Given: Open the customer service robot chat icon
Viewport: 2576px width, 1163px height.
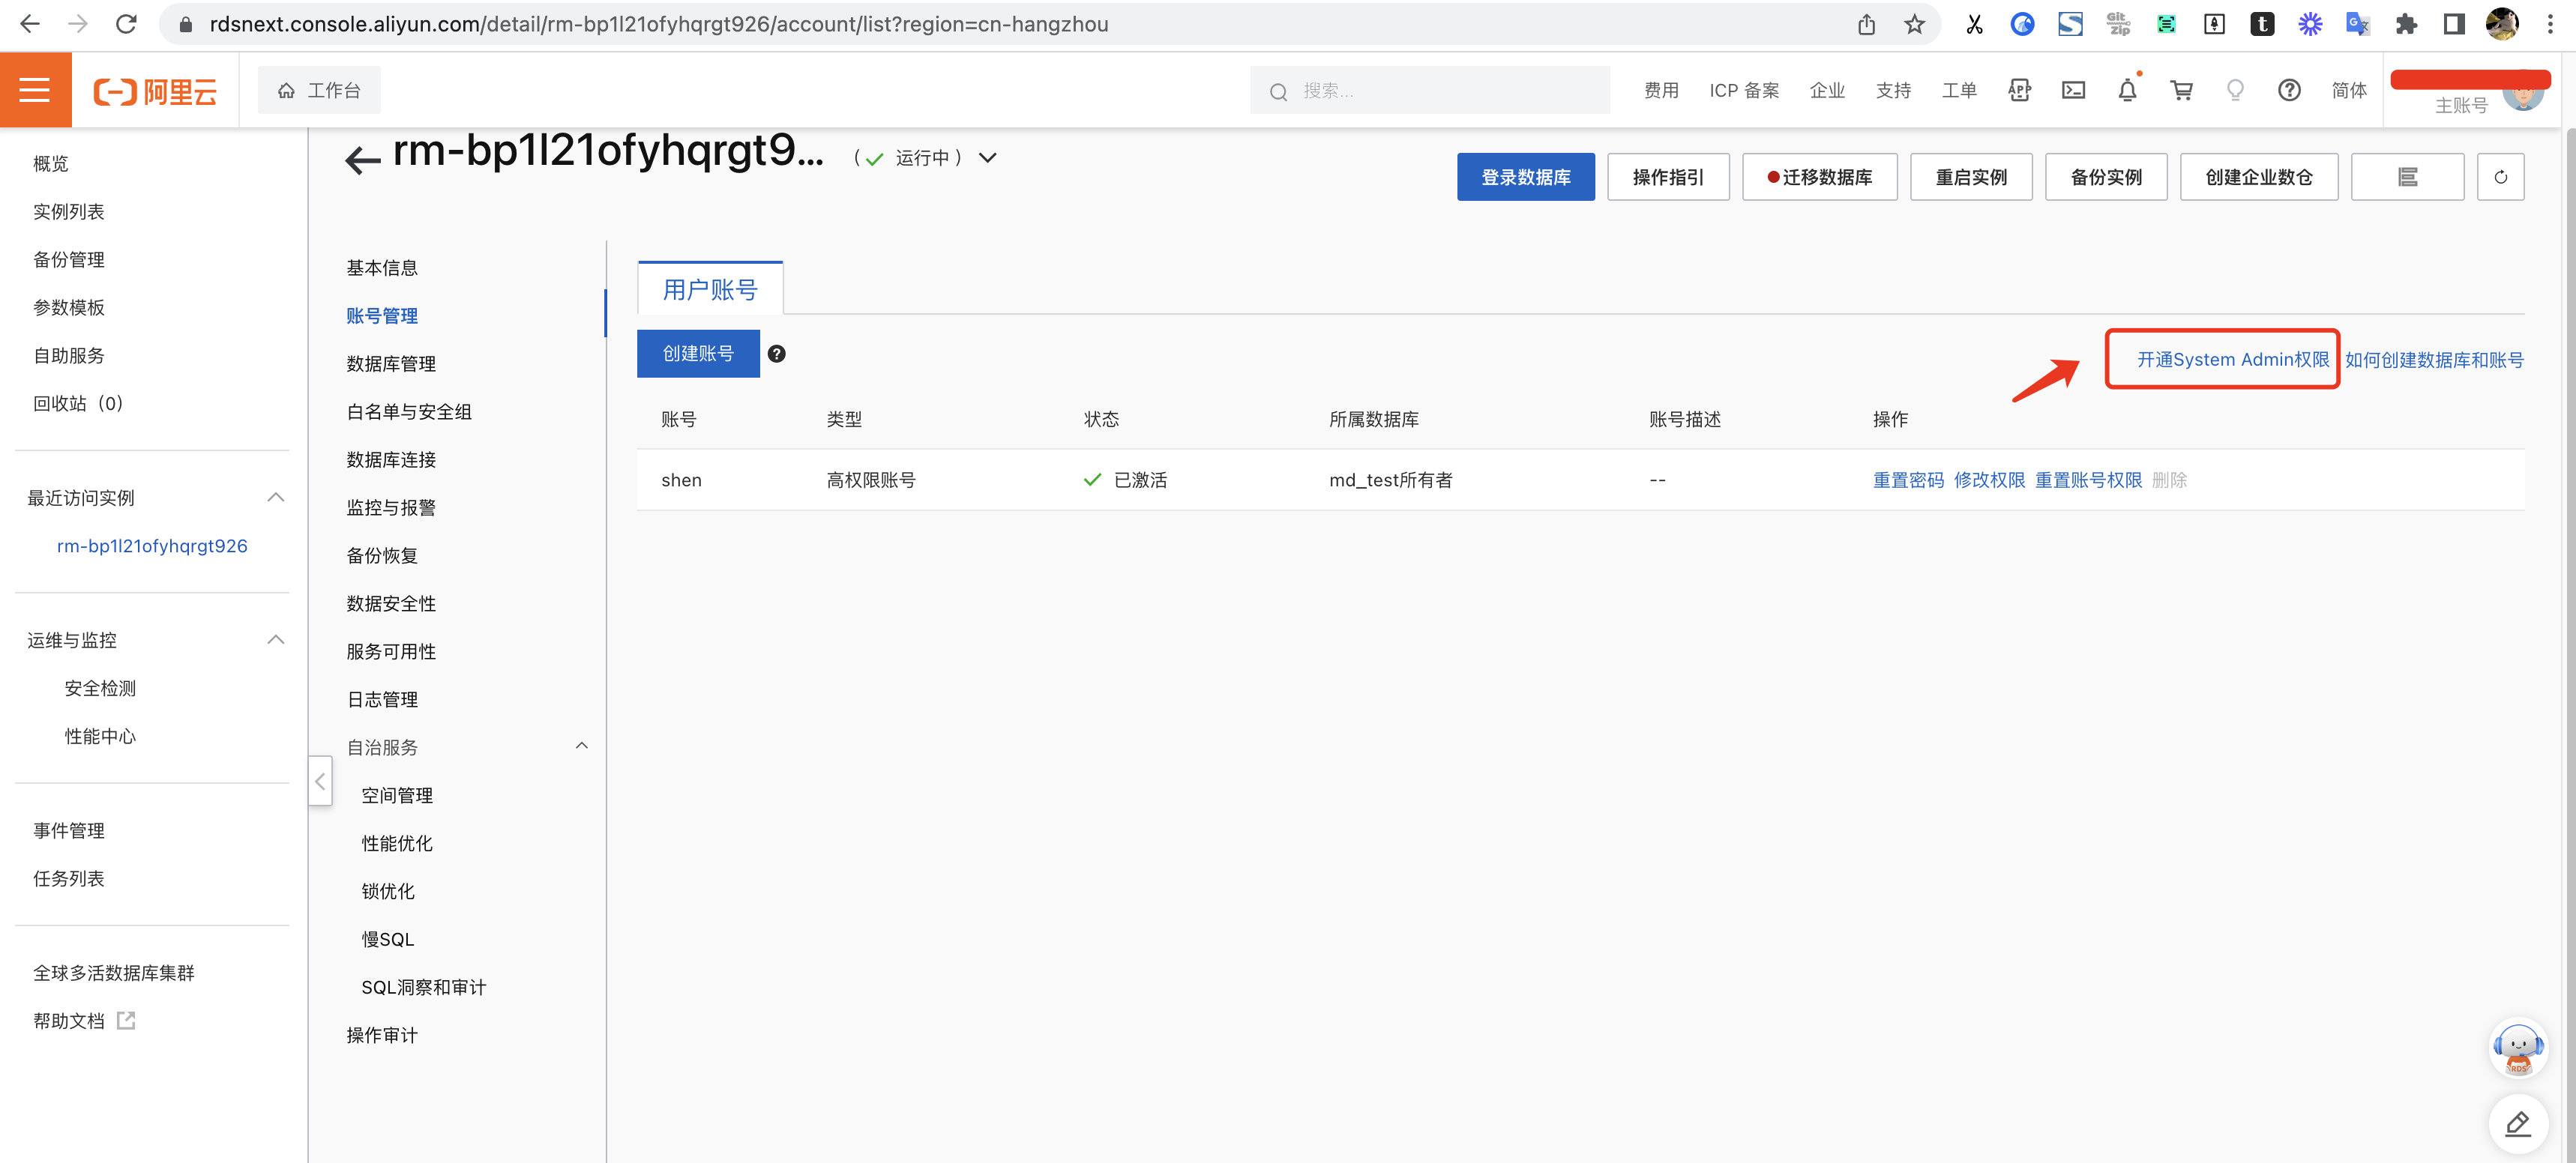Looking at the screenshot, I should coord(2517,1047).
